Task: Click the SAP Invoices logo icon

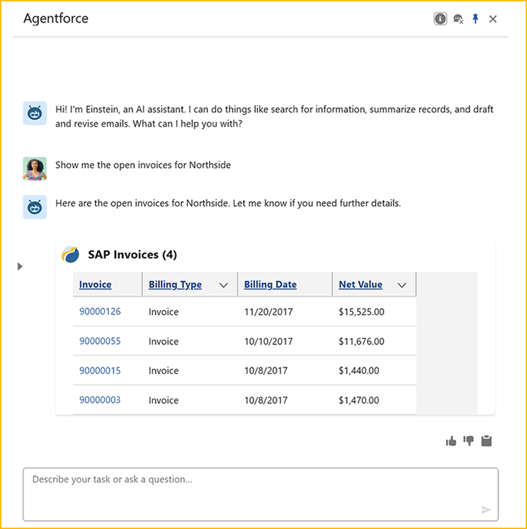Action: (70, 255)
